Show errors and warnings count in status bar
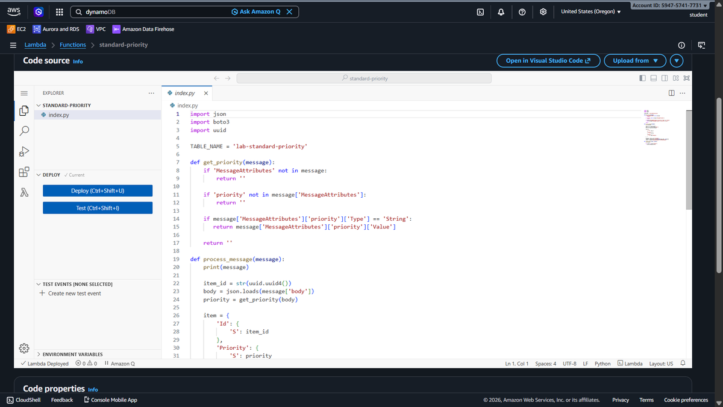723x407 pixels. click(x=87, y=364)
